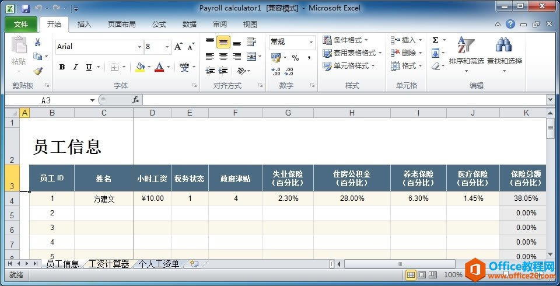Viewport: 560px width, 286px height.
Task: Open the Name Box dropdown arrow
Action: [93, 100]
